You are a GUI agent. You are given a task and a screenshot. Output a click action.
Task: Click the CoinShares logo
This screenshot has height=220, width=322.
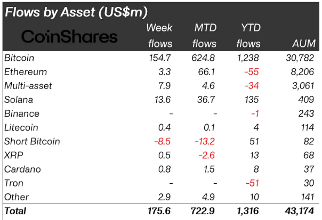(69, 37)
